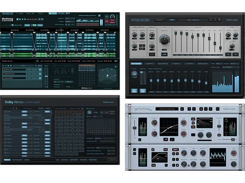245x183 pixels.
Task: Open the Phones Binaural dropdown in Mastering Console
Action: tap(70, 22)
